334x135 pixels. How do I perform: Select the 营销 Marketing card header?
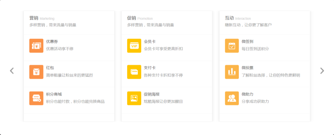42,18
